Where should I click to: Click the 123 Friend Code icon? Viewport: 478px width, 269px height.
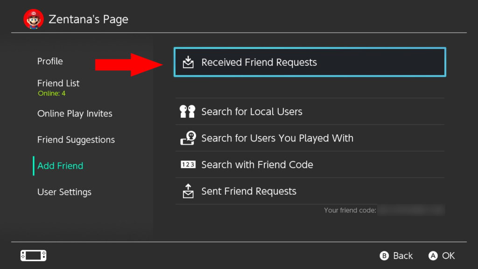(188, 165)
